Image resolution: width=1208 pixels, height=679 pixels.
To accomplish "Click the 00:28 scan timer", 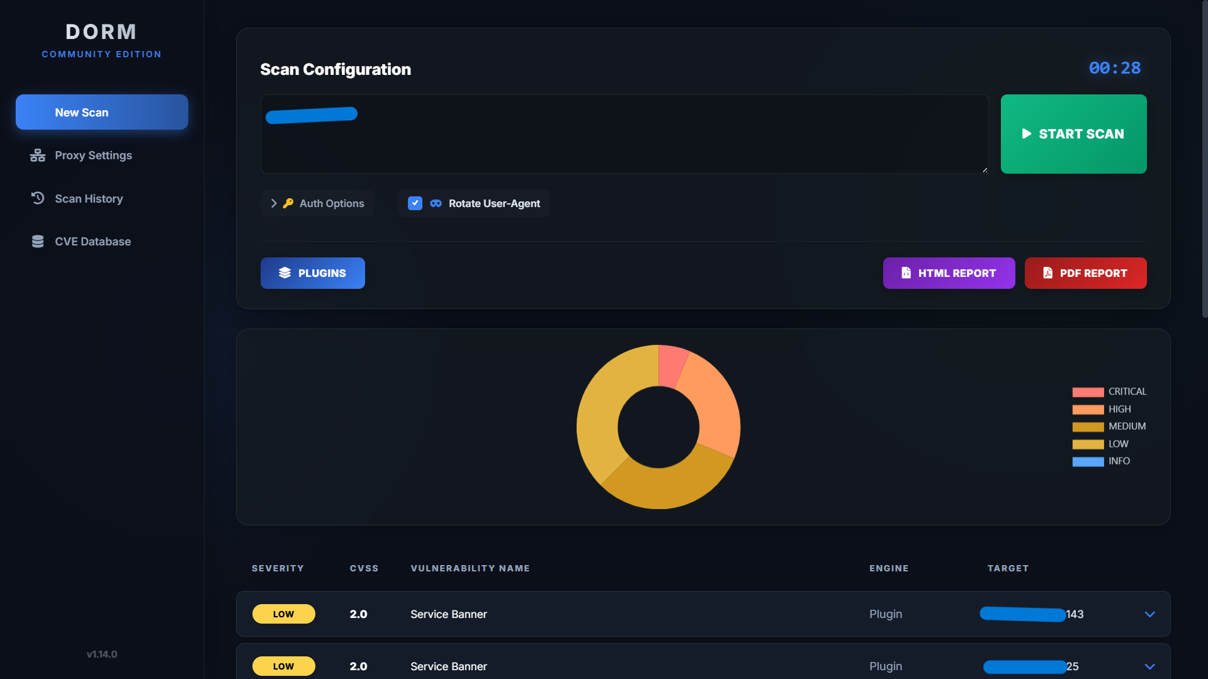I will 1115,68.
